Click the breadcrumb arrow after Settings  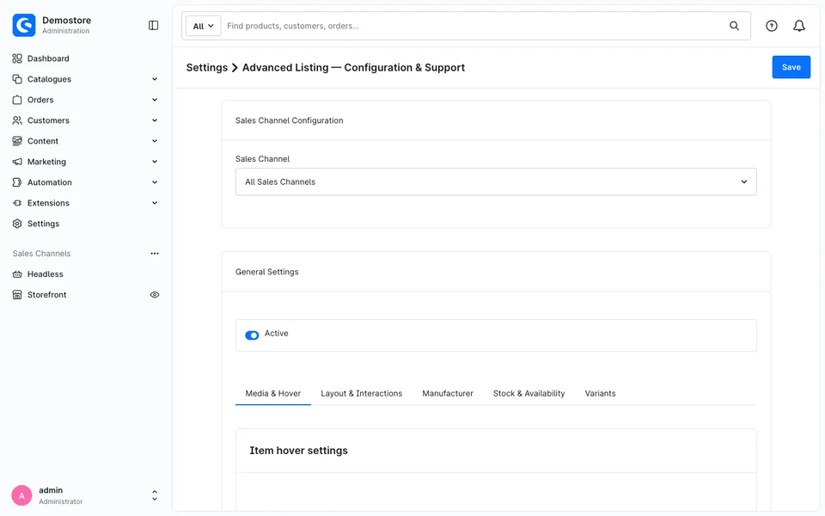coord(235,67)
